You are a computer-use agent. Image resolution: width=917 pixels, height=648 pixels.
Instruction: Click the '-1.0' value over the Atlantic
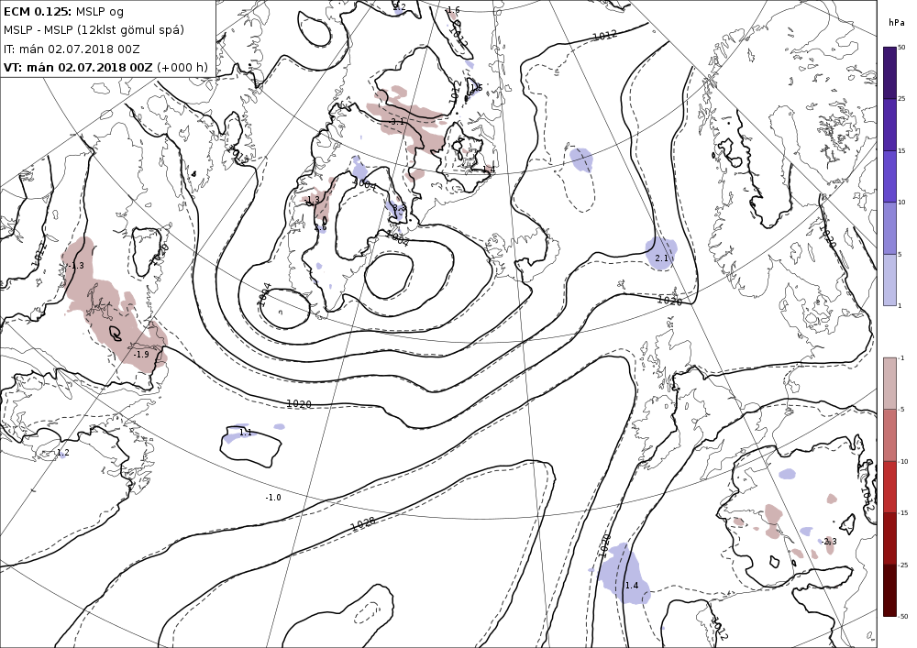click(273, 498)
